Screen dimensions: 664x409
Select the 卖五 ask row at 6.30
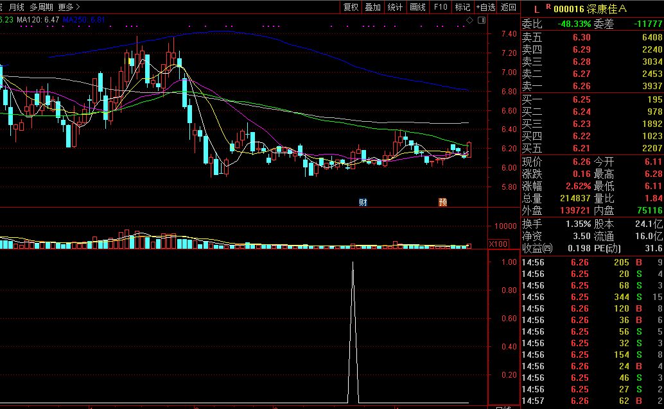click(592, 37)
